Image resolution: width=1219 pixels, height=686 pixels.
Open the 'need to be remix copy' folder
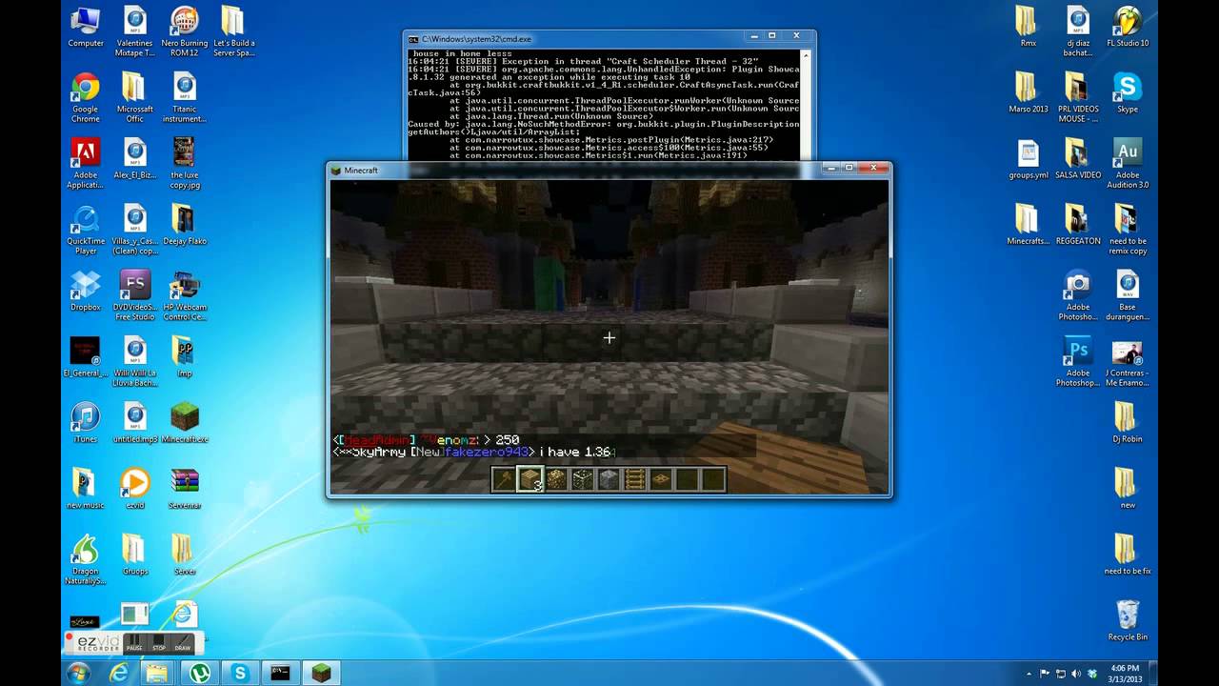[1128, 230]
